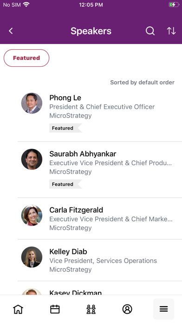Open the attendees people group icon
182x323 pixels.
click(91, 309)
